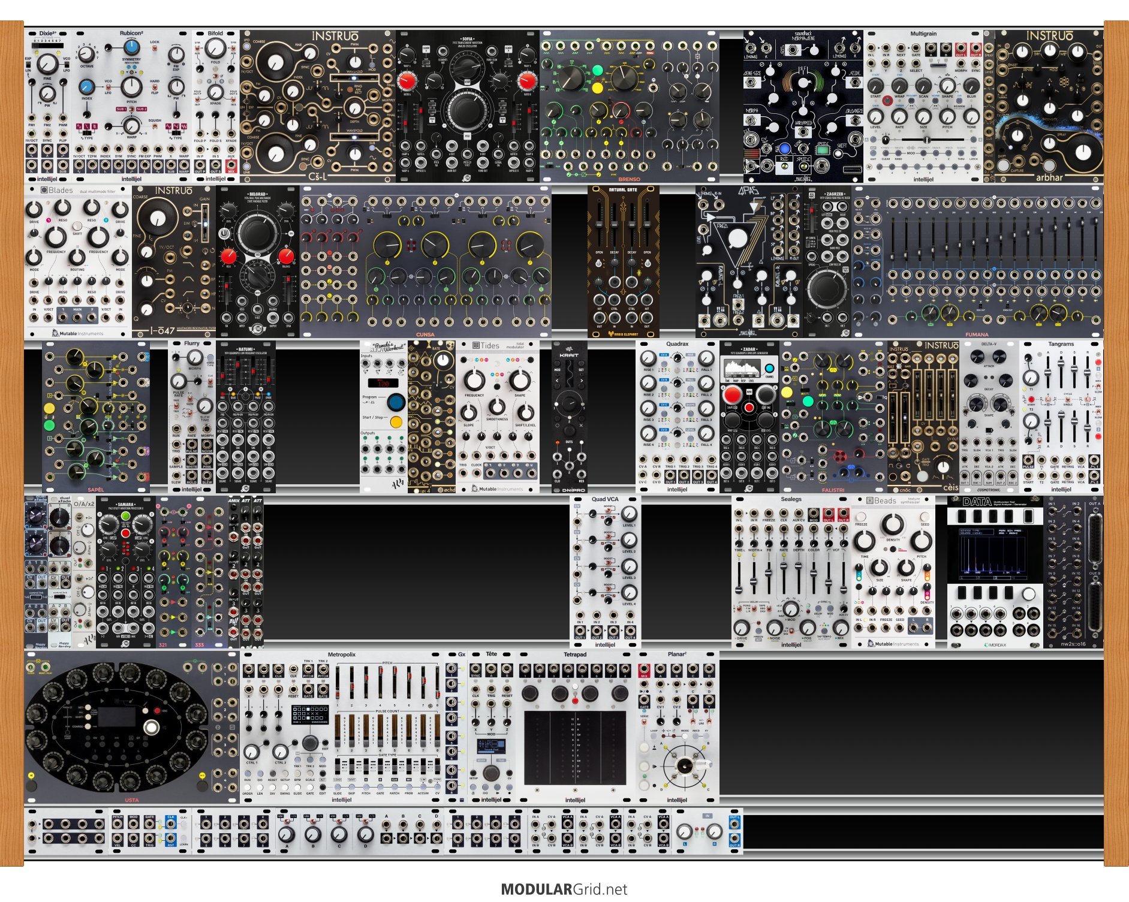Viewport: 1129px width, 902px height.
Task: Click the Xfade knob on Bifold
Action: tap(215, 92)
